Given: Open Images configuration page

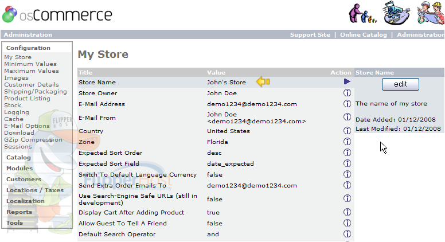Looking at the screenshot, I should 16,78.
